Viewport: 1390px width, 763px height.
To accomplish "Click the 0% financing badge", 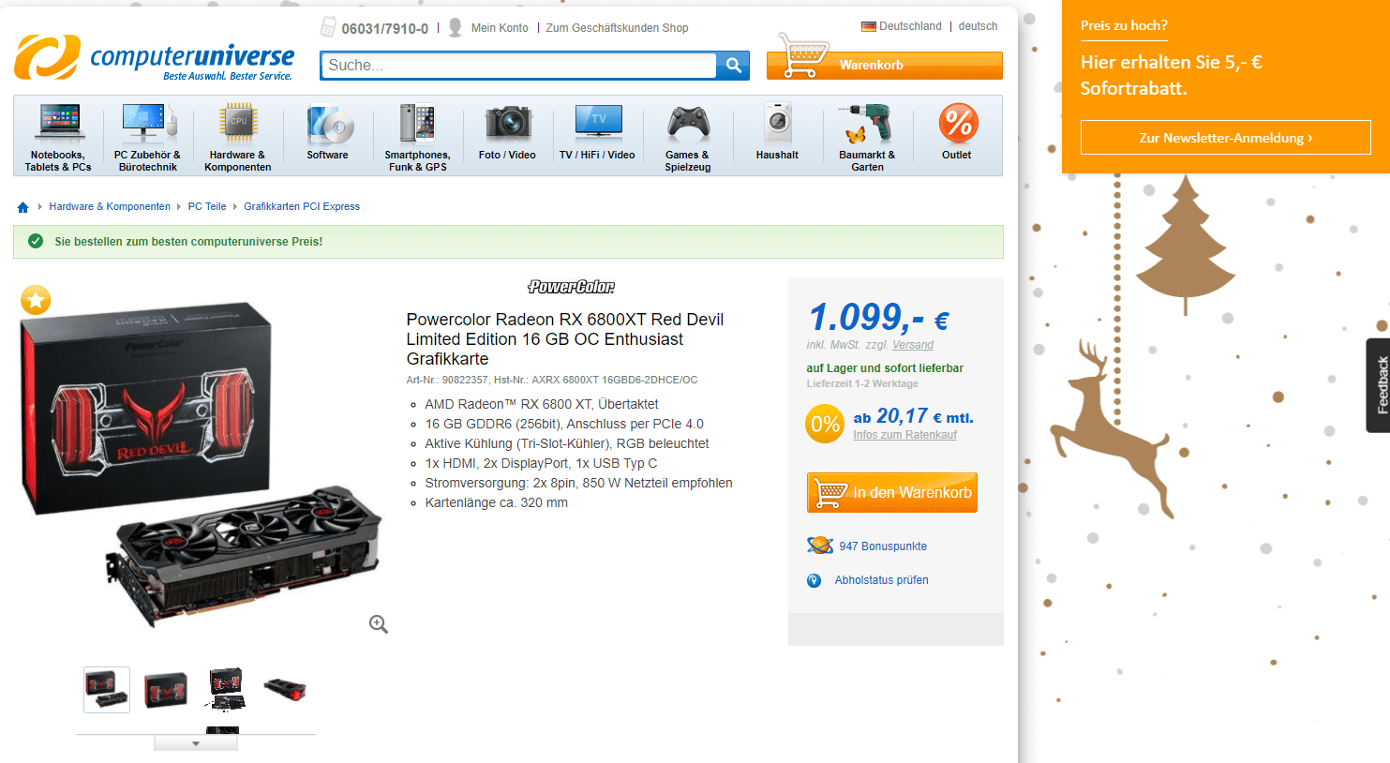I will (x=825, y=424).
